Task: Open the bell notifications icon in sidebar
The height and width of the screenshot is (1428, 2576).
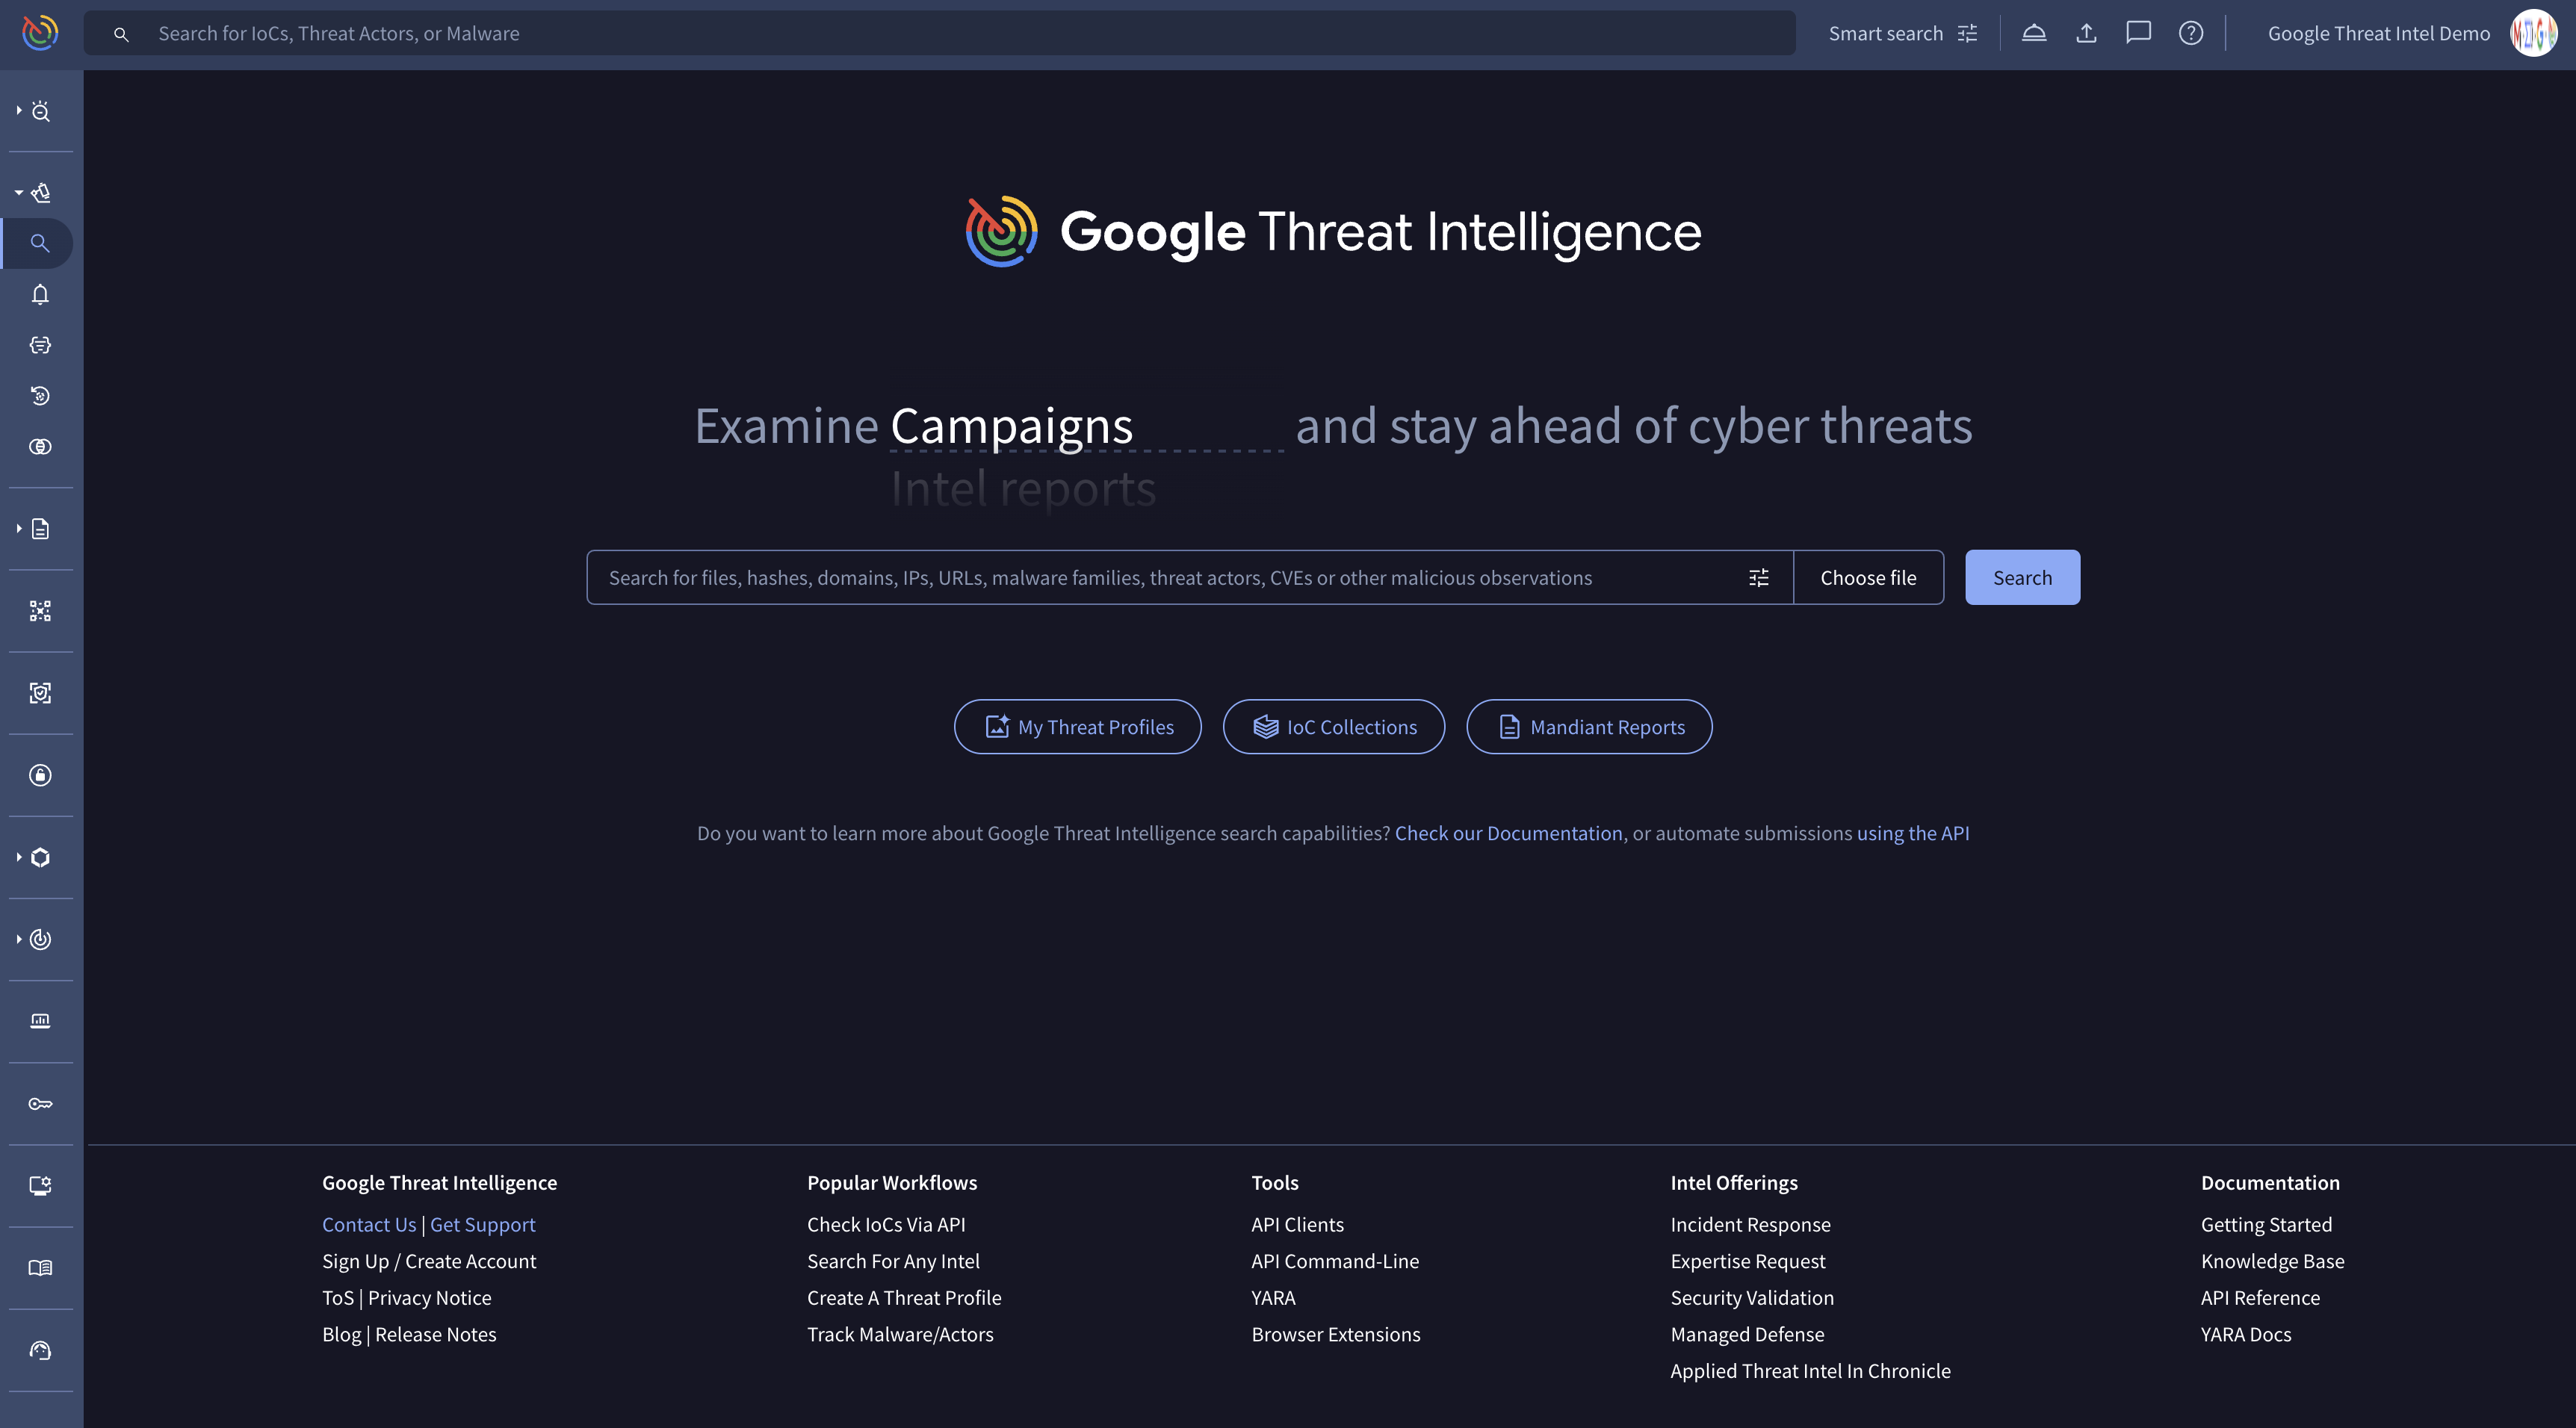Action: tap(40, 294)
